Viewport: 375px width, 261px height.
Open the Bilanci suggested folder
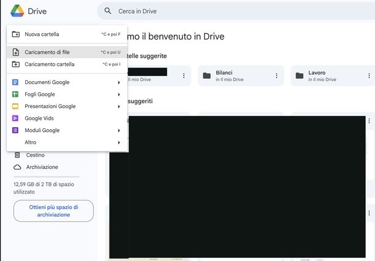241,76
